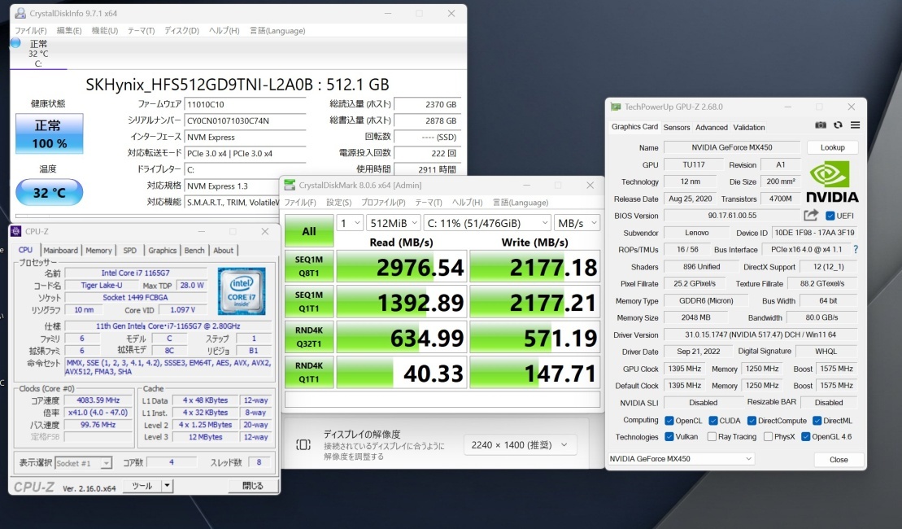Switch to the Mainboard tab in CPU-Z
This screenshot has height=529, width=902.
pyautogui.click(x=61, y=251)
